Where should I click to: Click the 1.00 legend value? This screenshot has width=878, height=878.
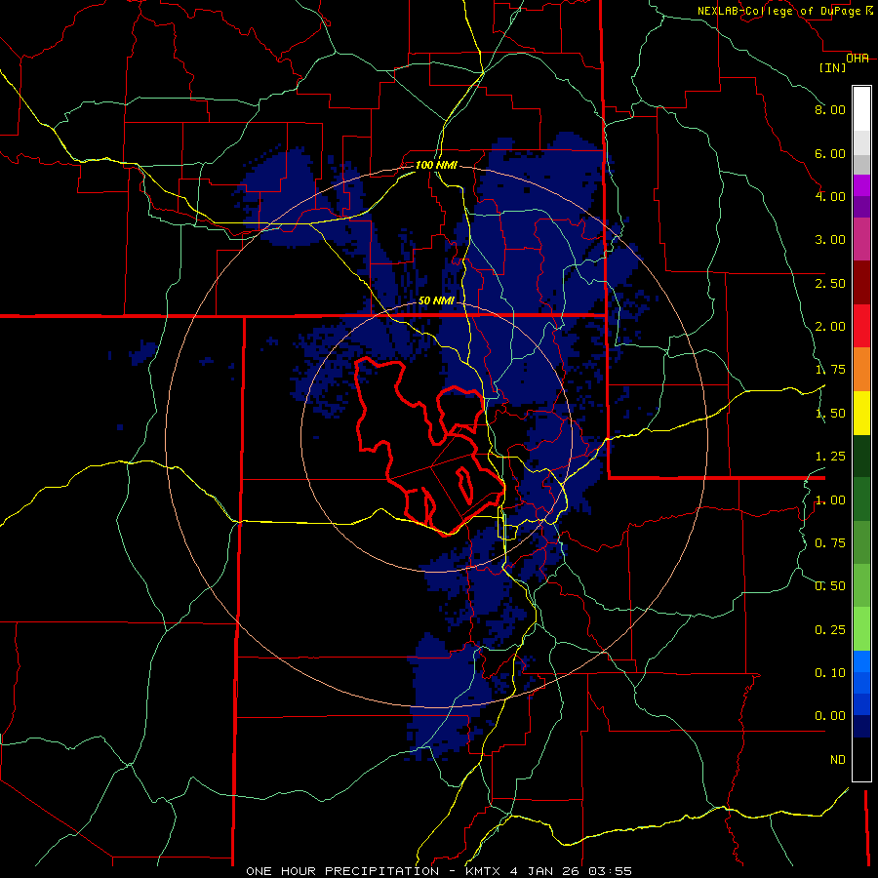(830, 500)
